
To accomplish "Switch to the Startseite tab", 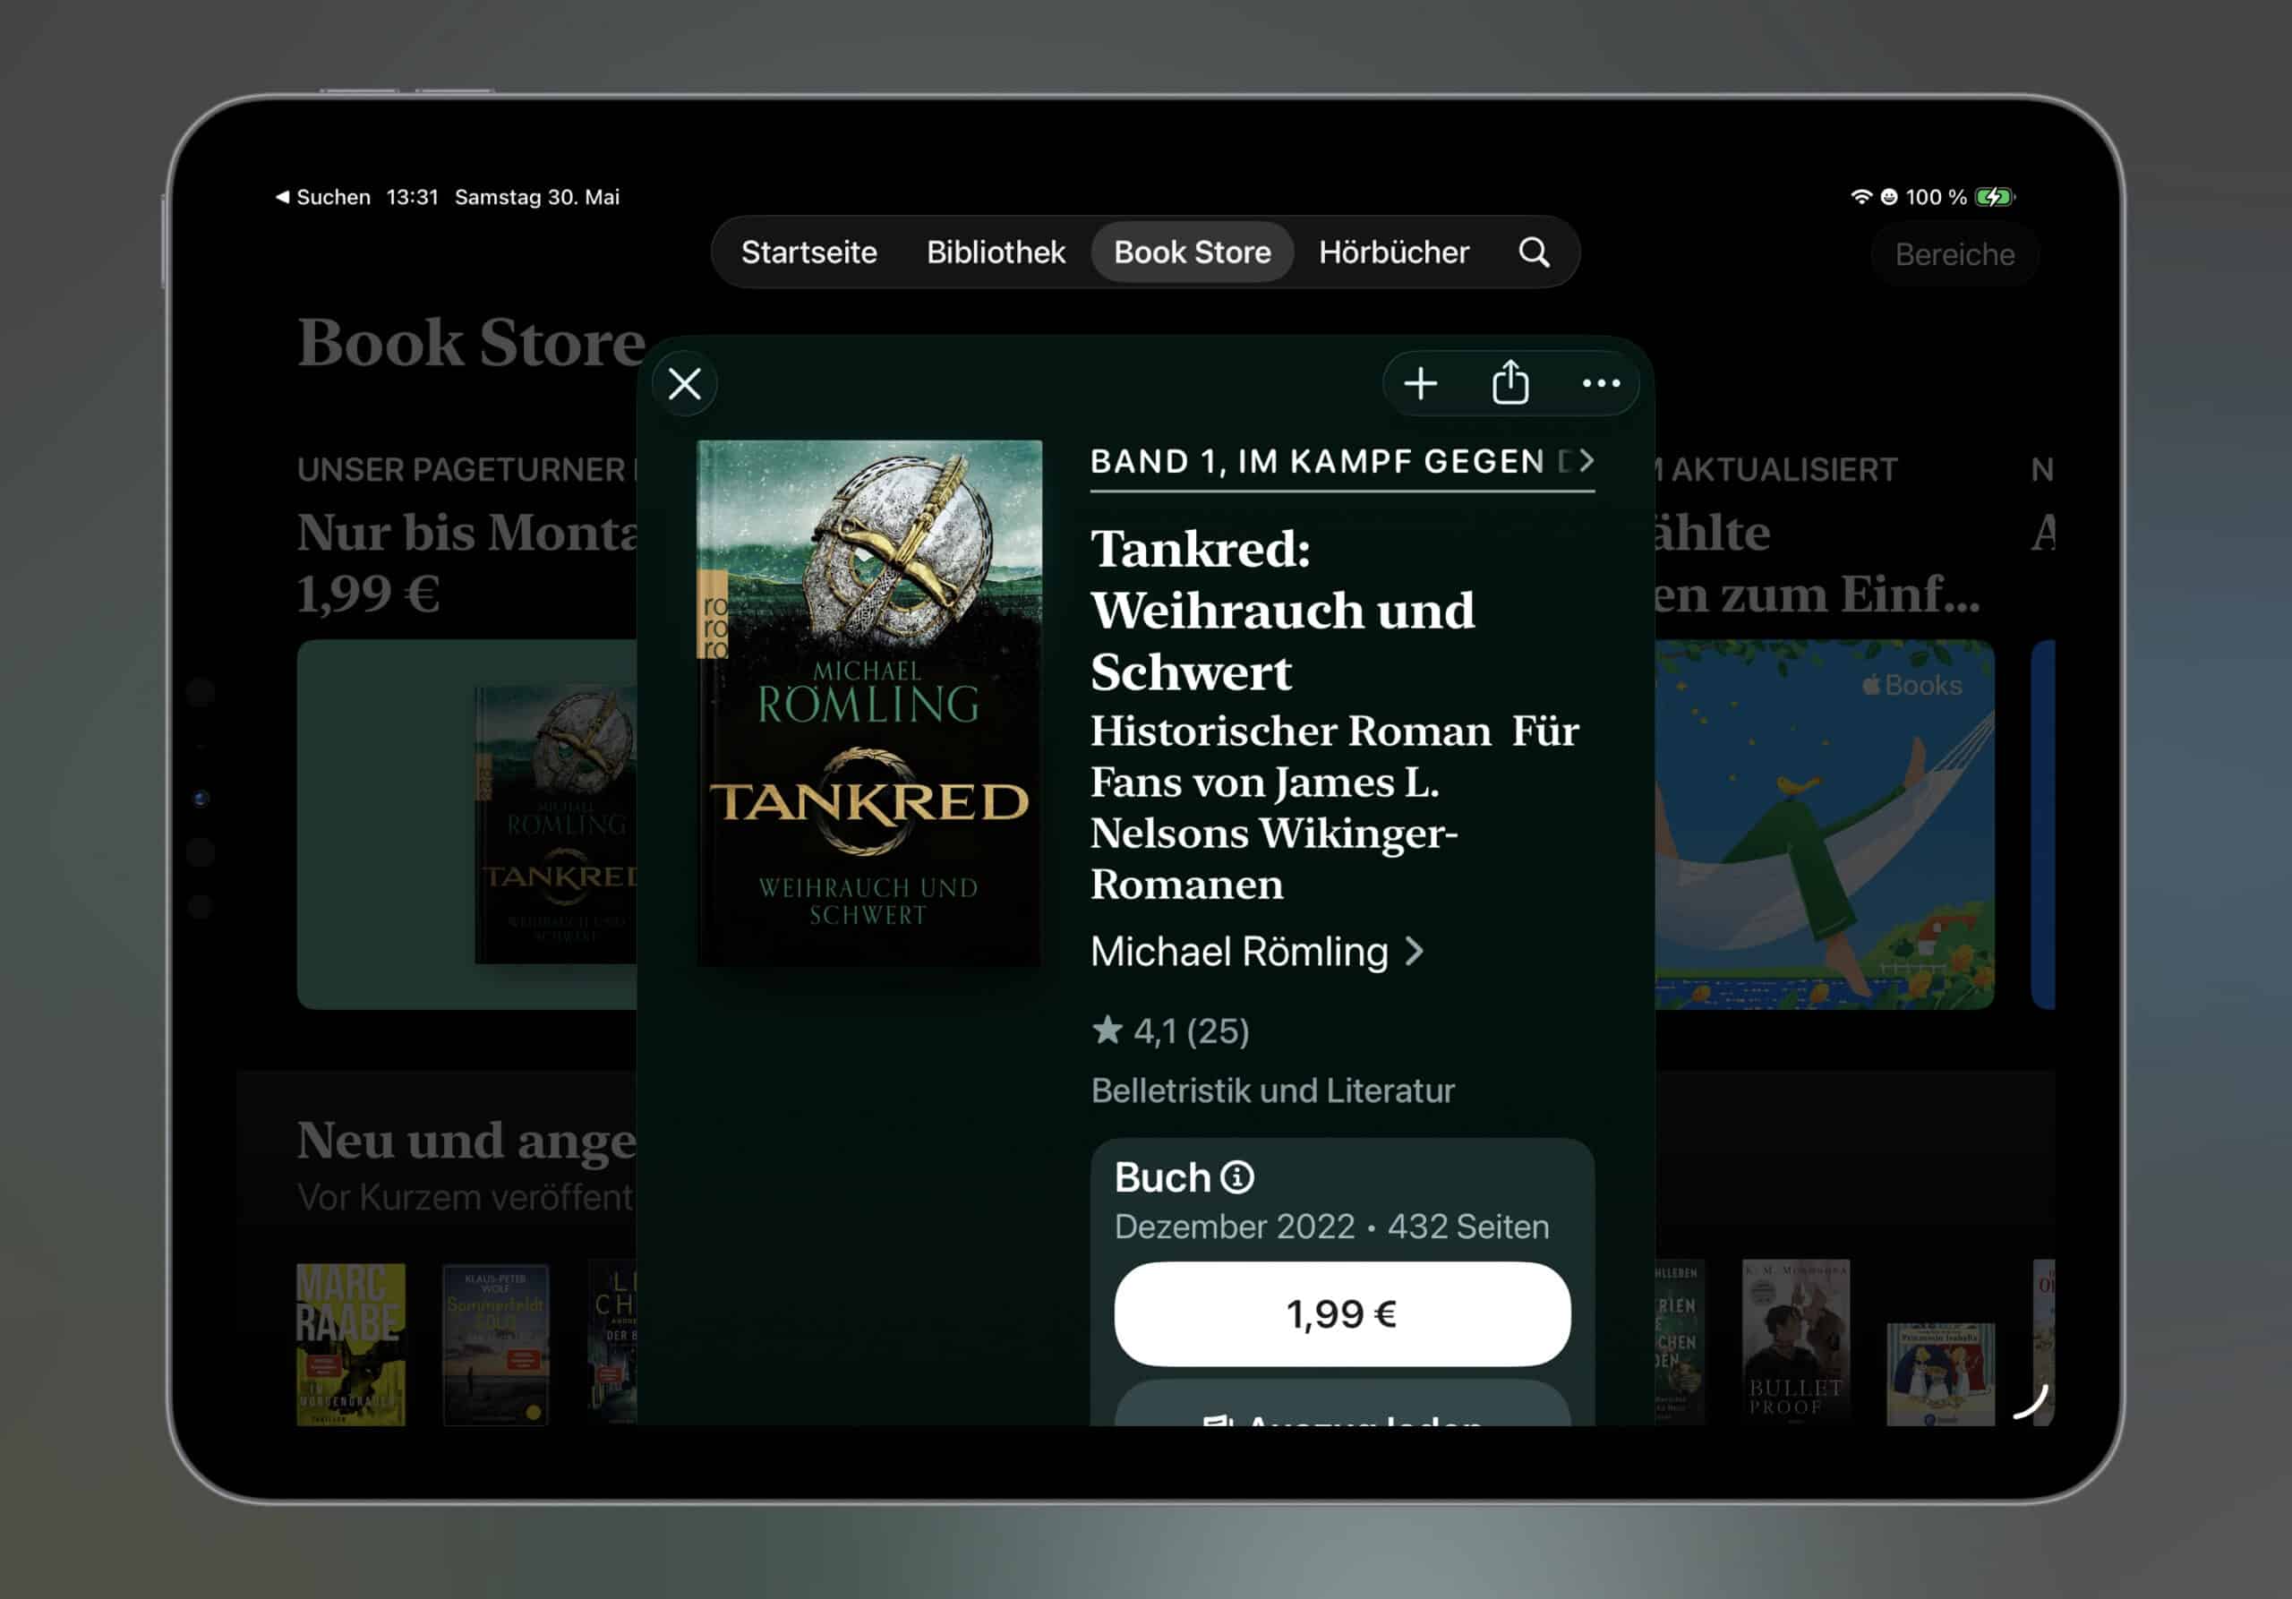I will click(x=808, y=252).
